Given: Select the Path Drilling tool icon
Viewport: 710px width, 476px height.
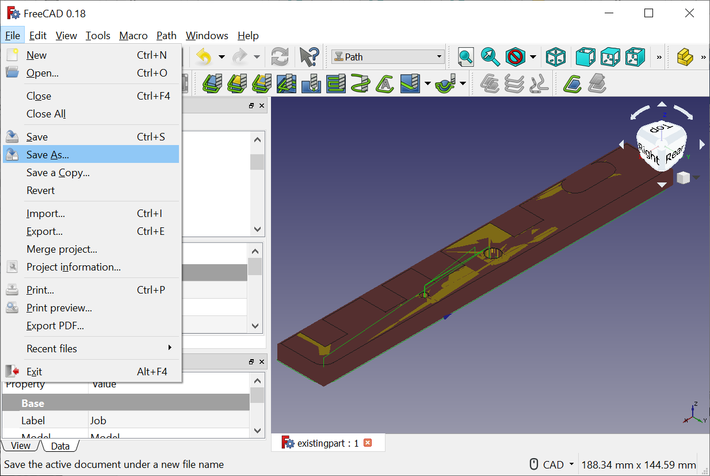Looking at the screenshot, I should tap(311, 83).
